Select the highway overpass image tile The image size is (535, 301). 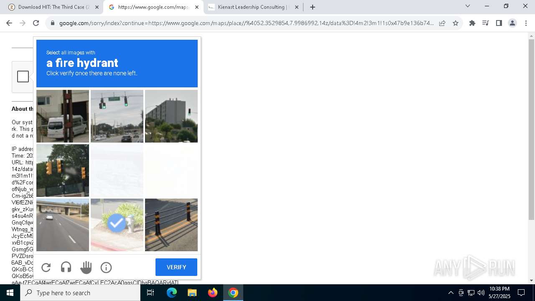click(x=63, y=225)
